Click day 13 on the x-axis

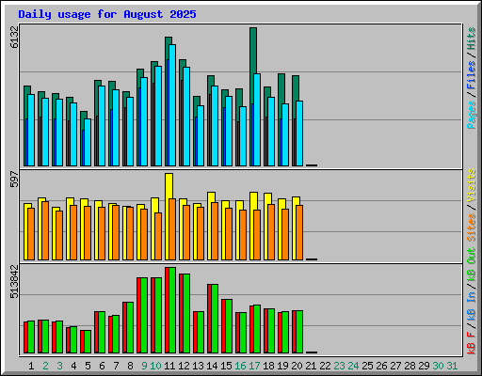pyautogui.click(x=198, y=366)
